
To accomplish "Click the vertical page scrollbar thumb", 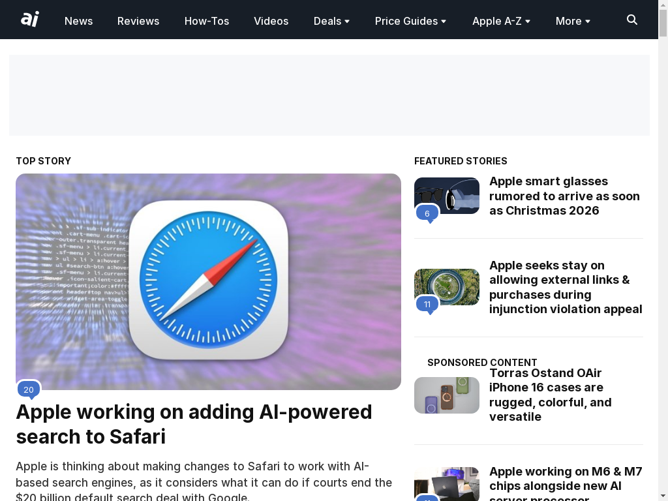I will tap(663, 23).
